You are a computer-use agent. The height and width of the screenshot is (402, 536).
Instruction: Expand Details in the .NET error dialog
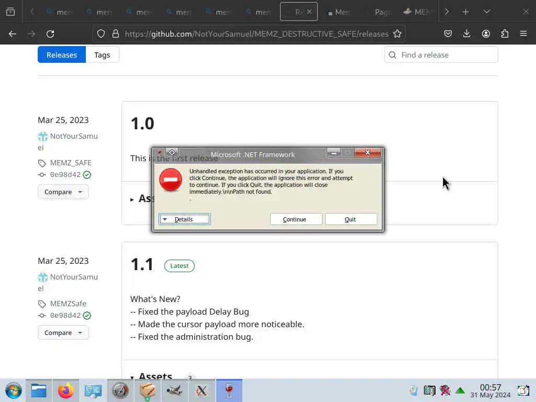(185, 219)
